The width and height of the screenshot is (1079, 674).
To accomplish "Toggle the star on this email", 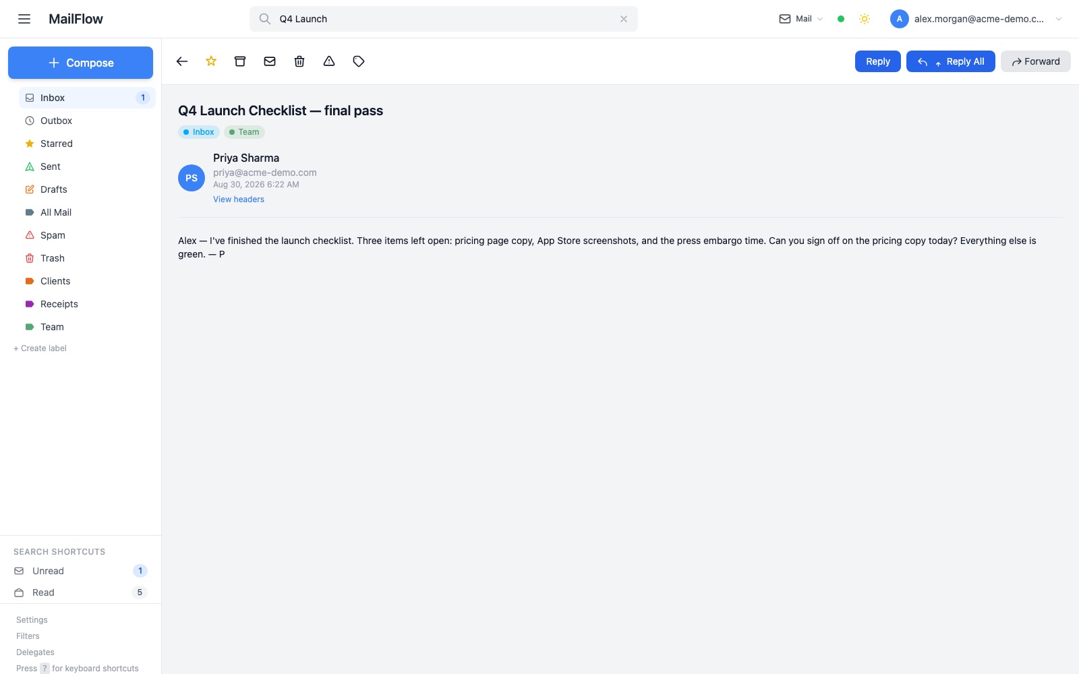I will point(211,61).
